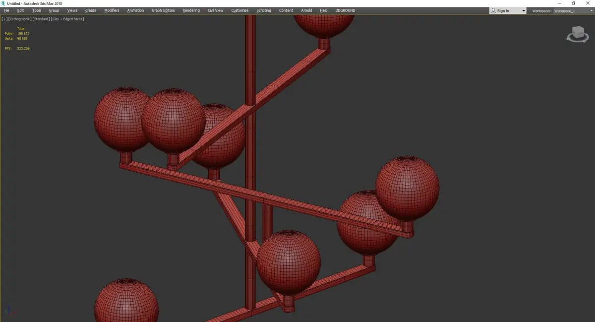Image resolution: width=595 pixels, height=322 pixels.
Task: Click the 3ds Max app icon in title bar
Action: tap(3, 3)
